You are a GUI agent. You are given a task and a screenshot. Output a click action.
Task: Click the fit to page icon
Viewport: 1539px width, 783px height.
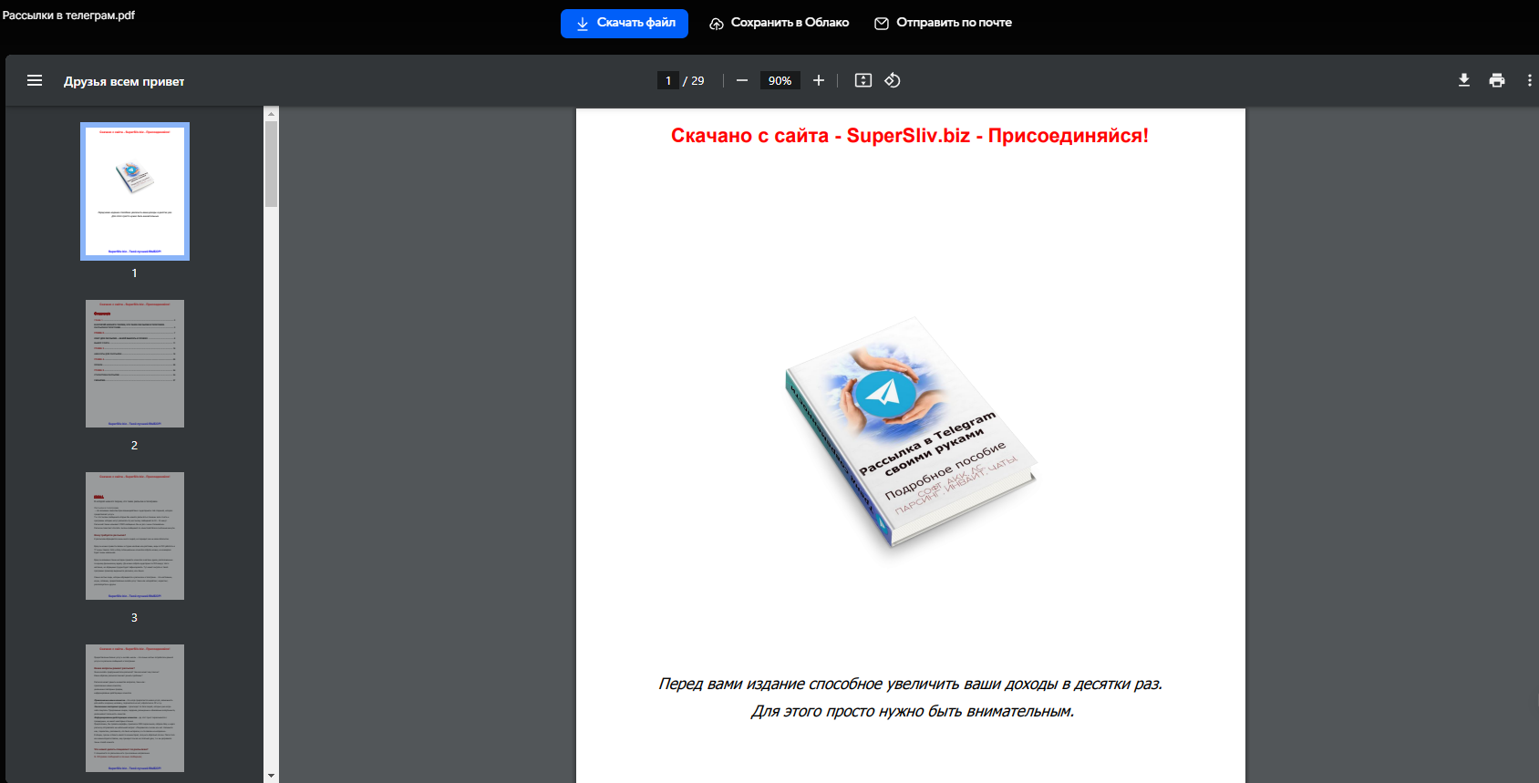[863, 80]
